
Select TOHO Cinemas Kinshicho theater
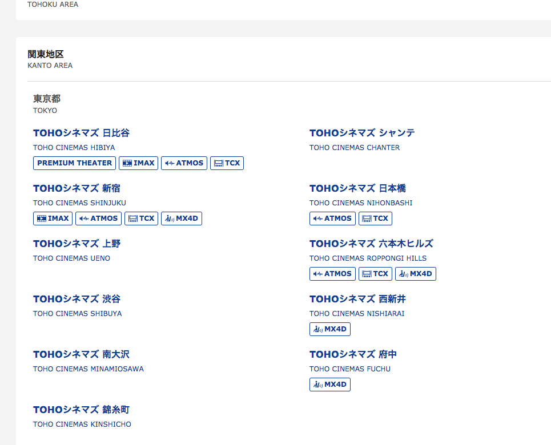point(81,410)
